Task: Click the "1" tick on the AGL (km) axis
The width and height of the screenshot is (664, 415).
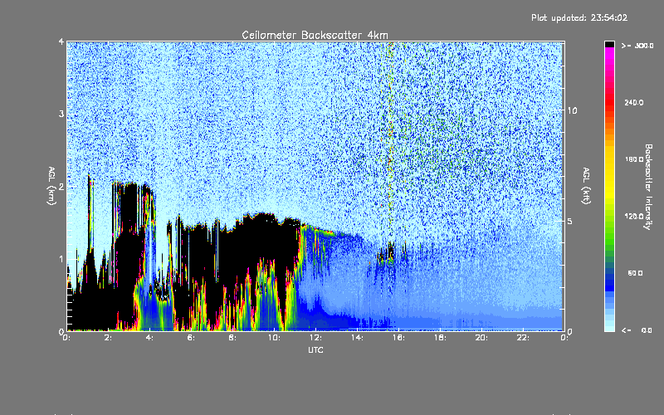Action: click(61, 259)
